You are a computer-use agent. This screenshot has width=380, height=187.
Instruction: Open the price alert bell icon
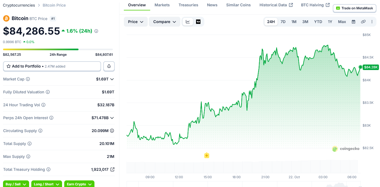pos(109,66)
